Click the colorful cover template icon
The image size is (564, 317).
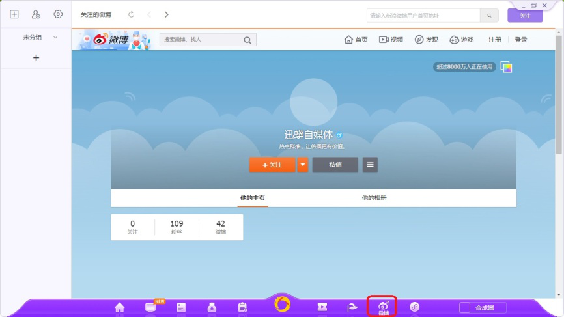[x=506, y=67]
